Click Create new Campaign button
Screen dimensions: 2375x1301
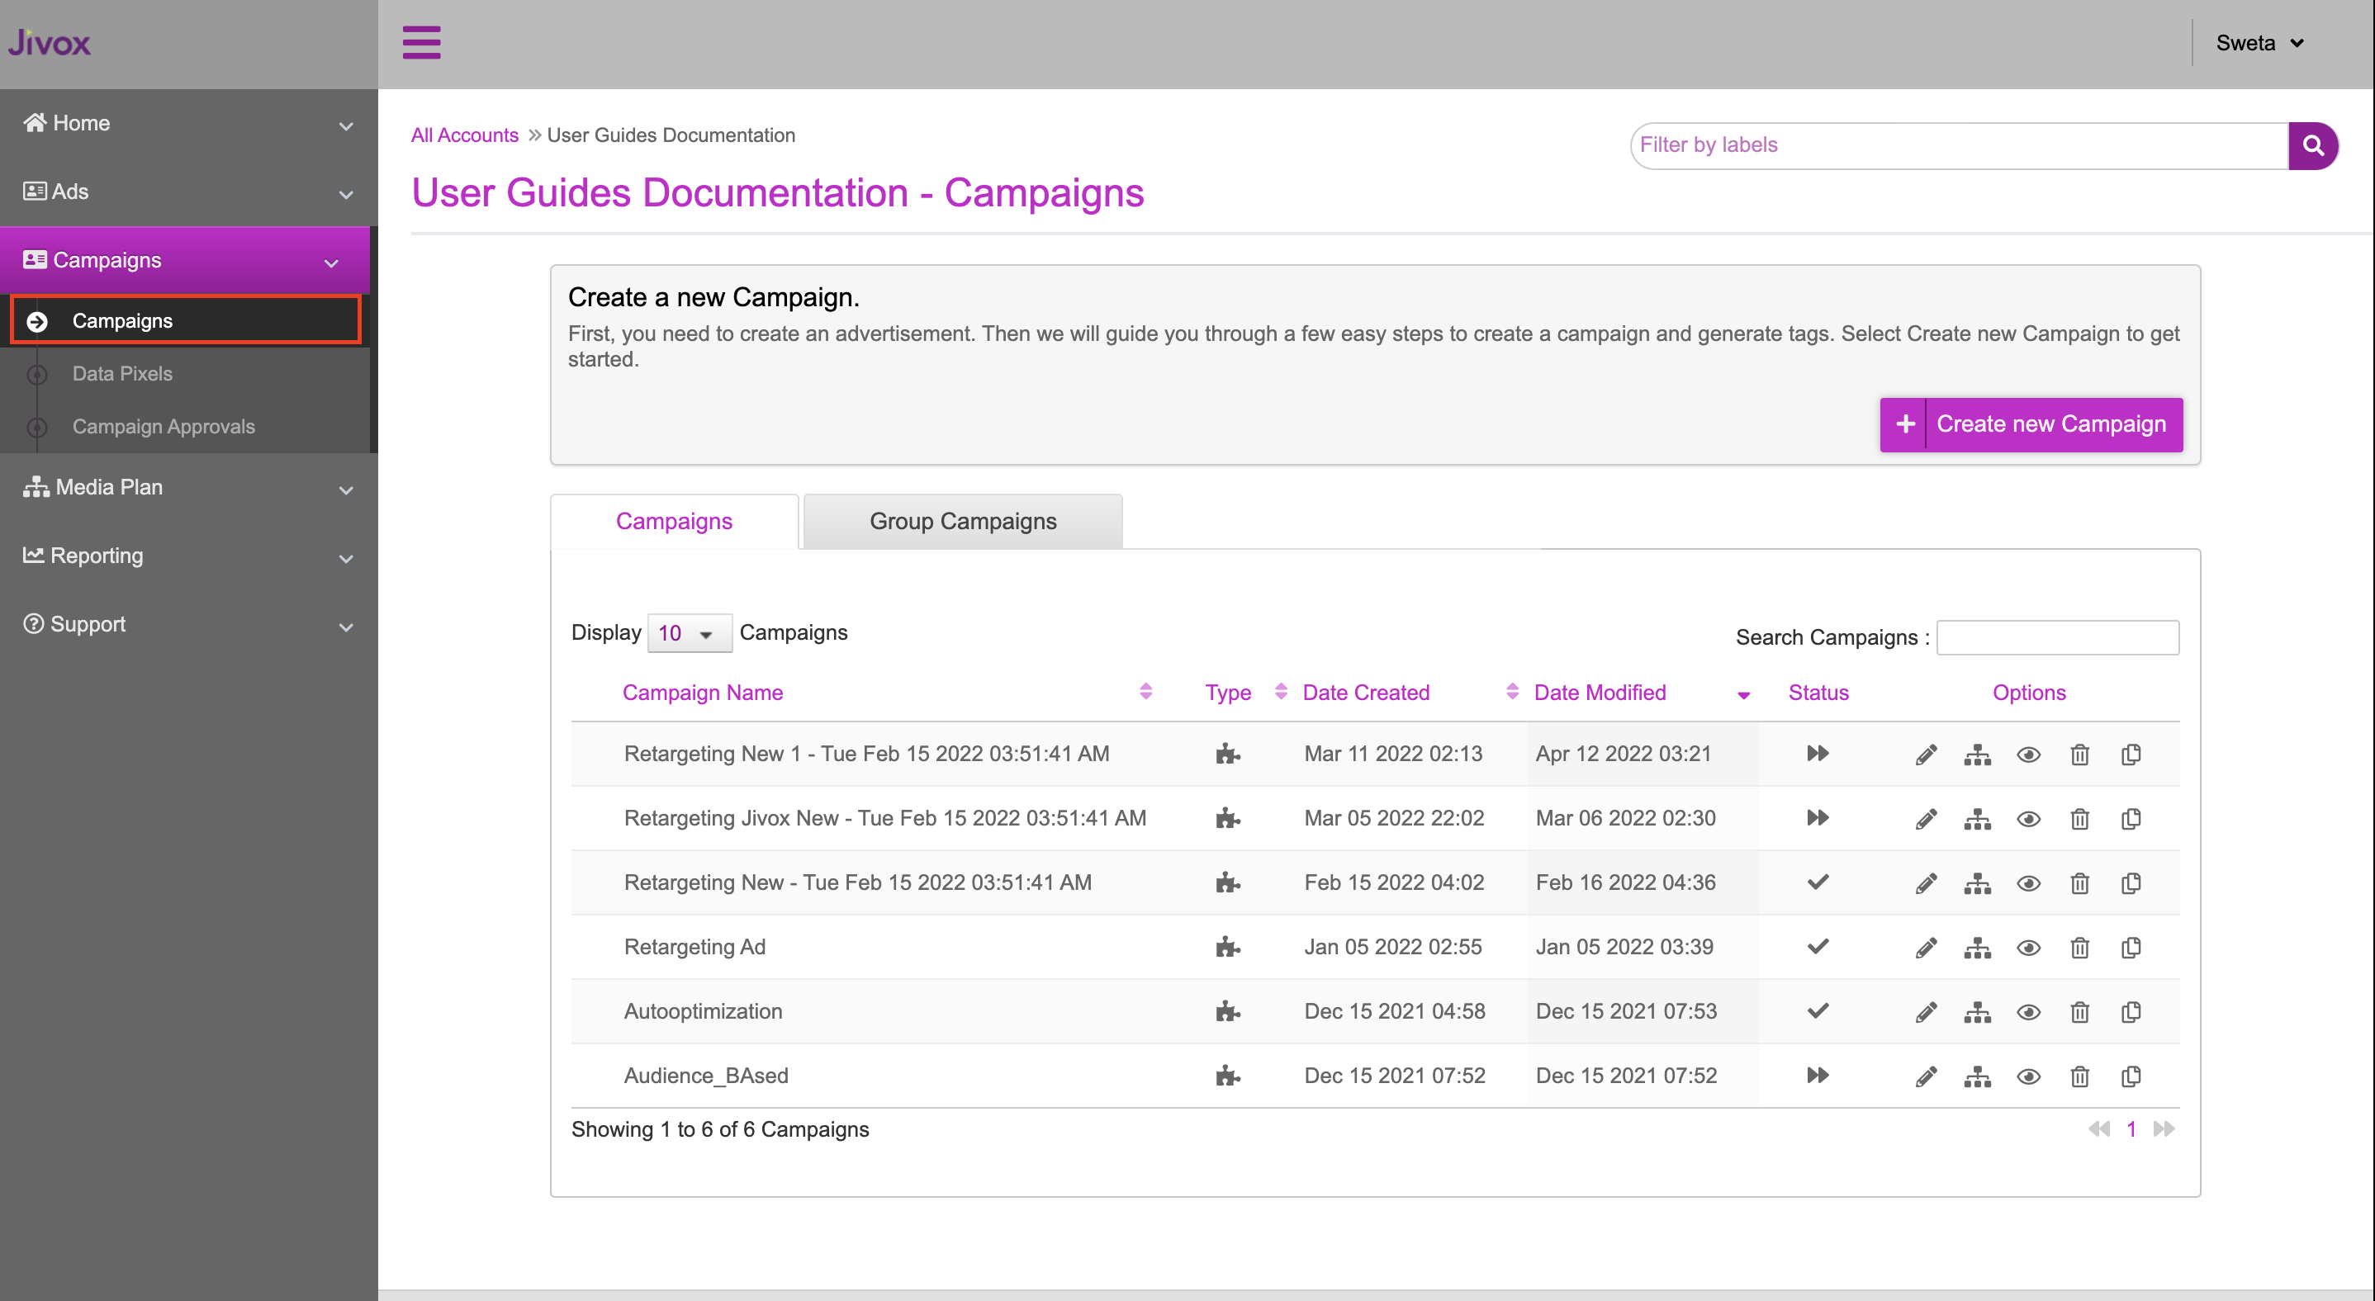pyautogui.click(x=2030, y=425)
